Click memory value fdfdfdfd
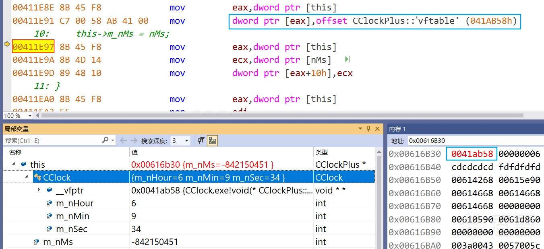 519,167
